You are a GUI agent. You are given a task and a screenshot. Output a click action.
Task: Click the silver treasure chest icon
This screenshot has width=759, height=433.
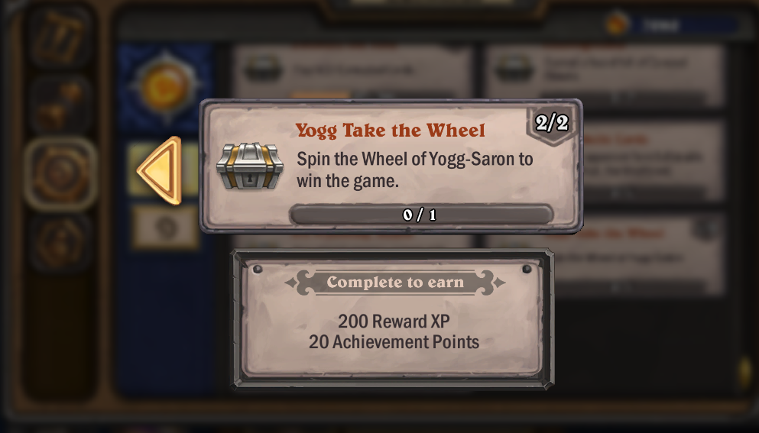tap(249, 166)
